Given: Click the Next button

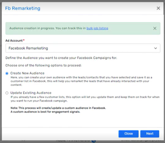Looking at the screenshot, I should pyautogui.click(x=150, y=134).
